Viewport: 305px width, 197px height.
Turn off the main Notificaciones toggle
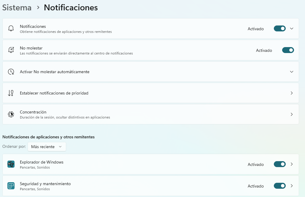pyautogui.click(x=280, y=28)
